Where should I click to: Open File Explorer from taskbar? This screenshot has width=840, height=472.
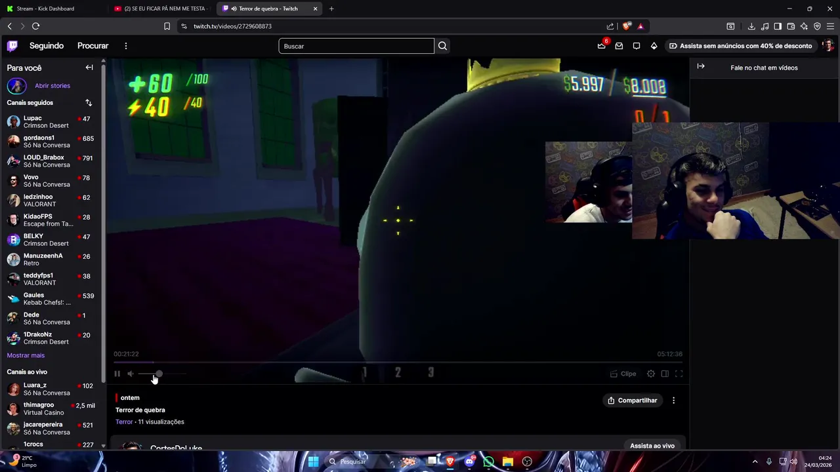point(508,462)
